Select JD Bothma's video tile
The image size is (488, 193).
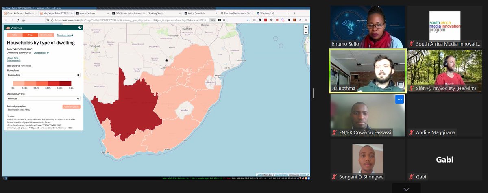368,71
